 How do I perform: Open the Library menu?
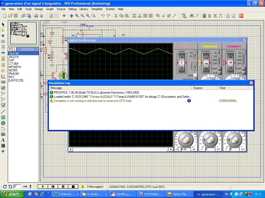(x=84, y=9)
